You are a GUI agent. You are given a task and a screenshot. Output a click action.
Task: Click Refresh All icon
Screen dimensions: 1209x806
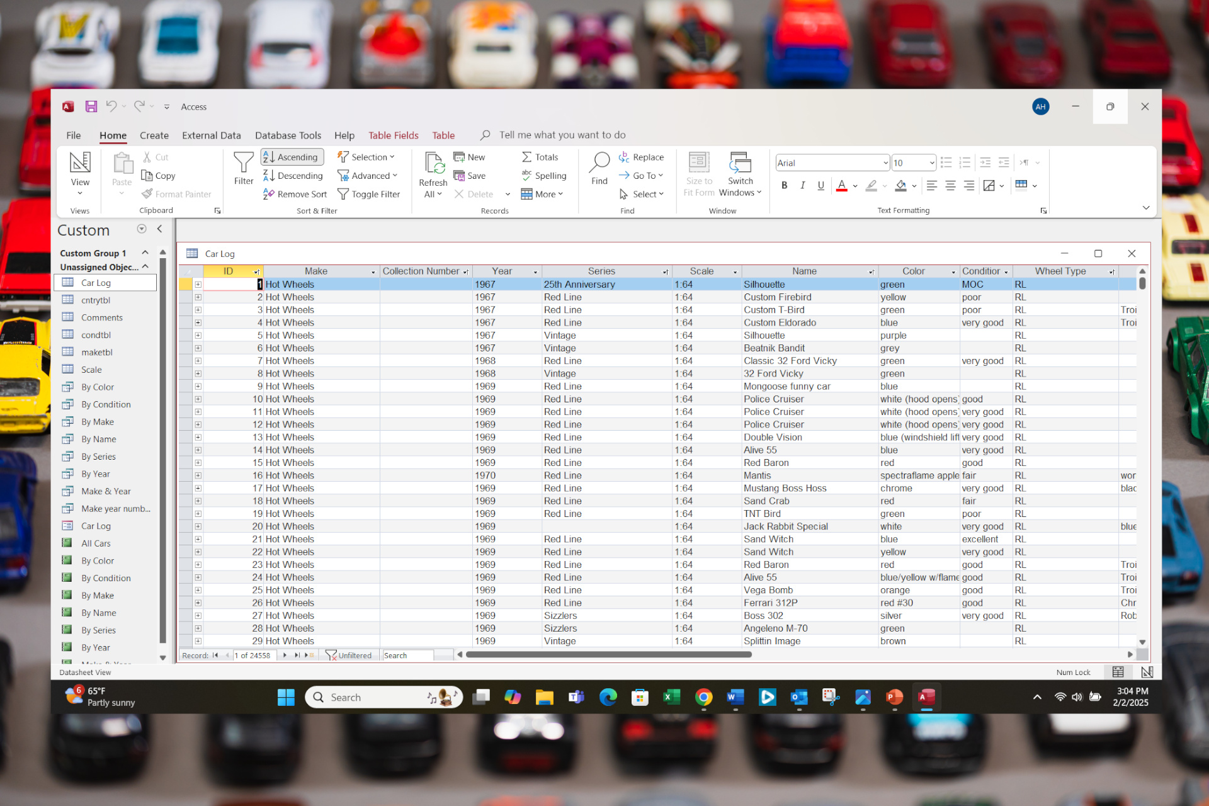tap(433, 175)
